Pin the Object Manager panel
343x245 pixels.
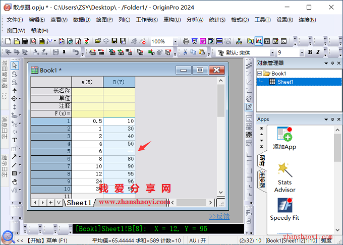click(332, 64)
